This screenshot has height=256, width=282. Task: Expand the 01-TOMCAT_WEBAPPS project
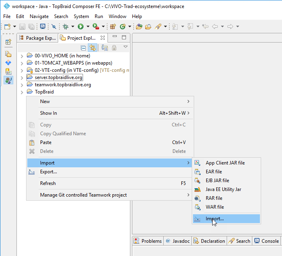click(x=22, y=63)
